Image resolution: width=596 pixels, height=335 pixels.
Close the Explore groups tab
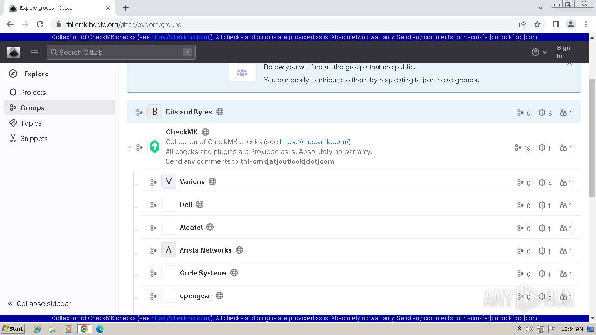(x=108, y=8)
